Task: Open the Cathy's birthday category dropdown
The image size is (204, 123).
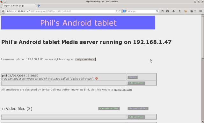Action: pos(85,59)
